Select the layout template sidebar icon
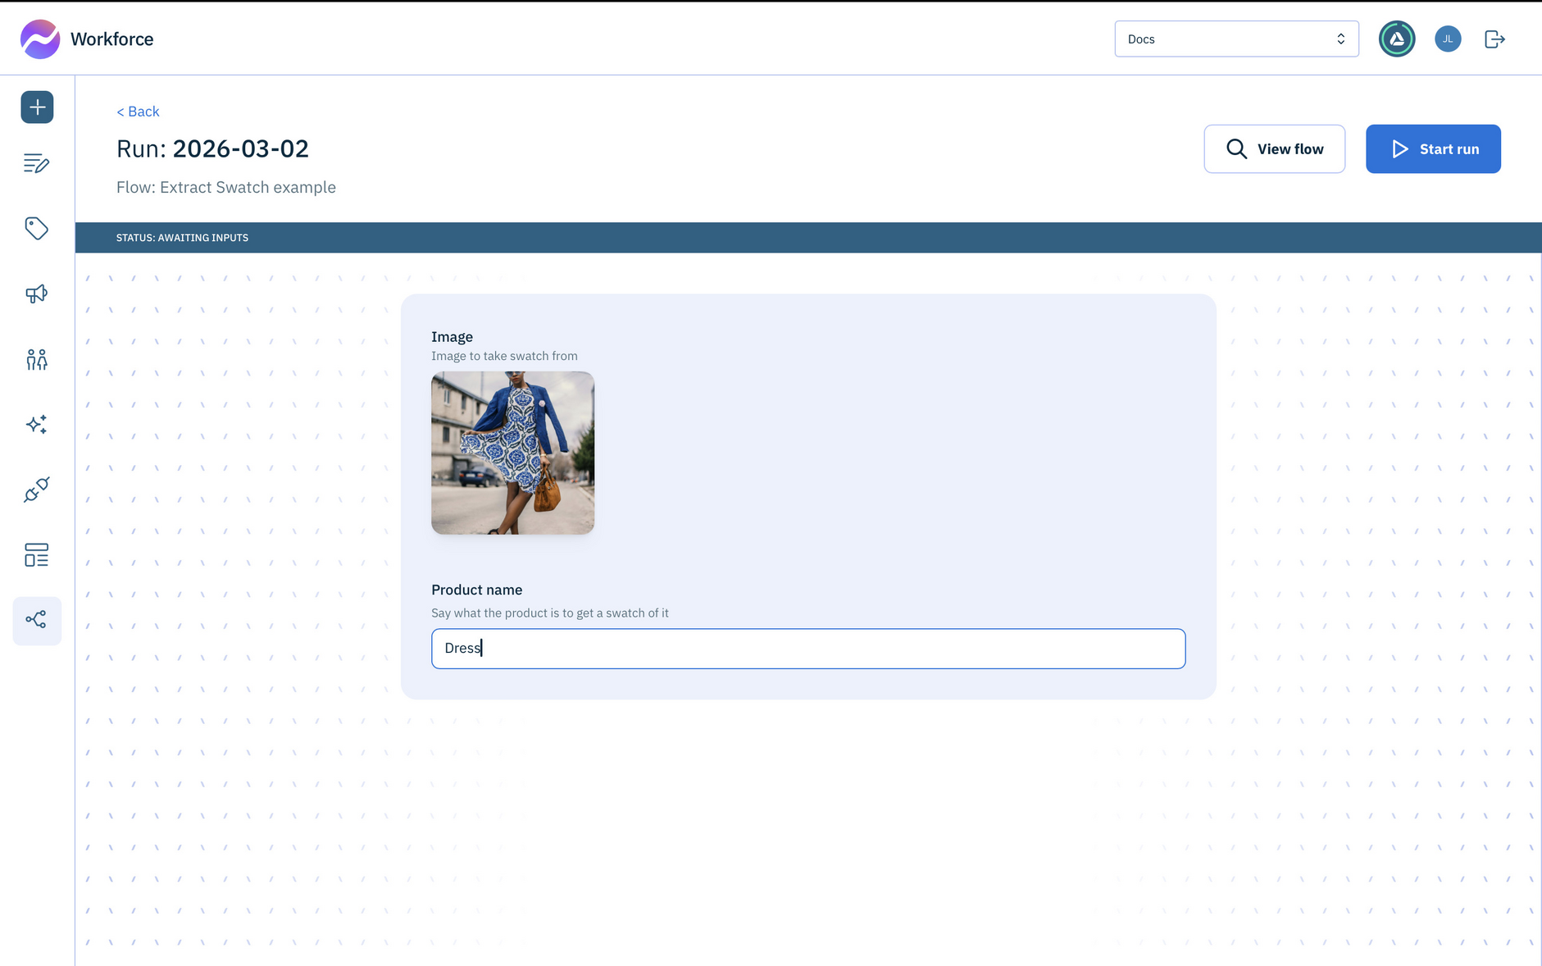Viewport: 1542px width, 966px height. (37, 555)
